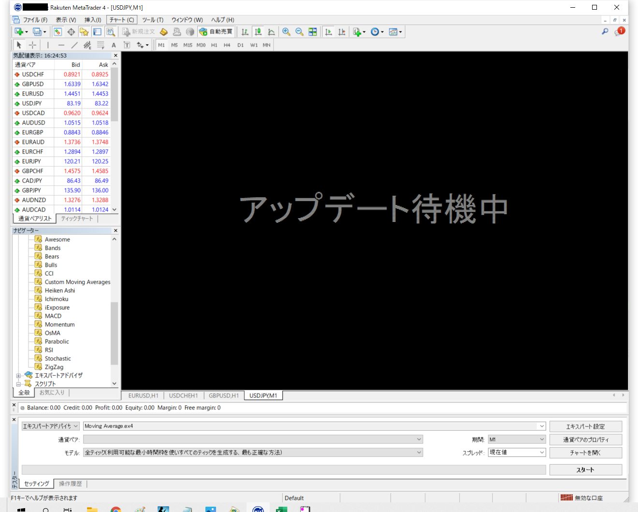Select the crosshair cursor tool
Viewport: 638px width, 512px height.
(x=32, y=45)
